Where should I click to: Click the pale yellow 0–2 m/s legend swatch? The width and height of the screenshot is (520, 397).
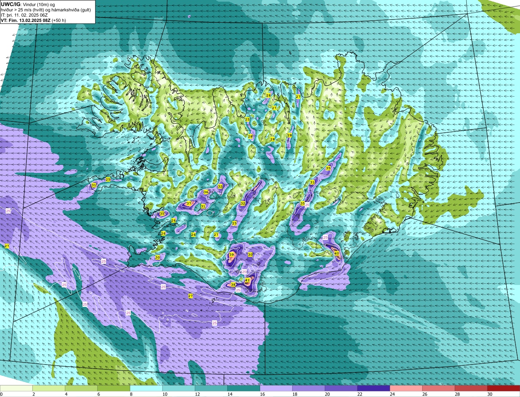click(16, 388)
